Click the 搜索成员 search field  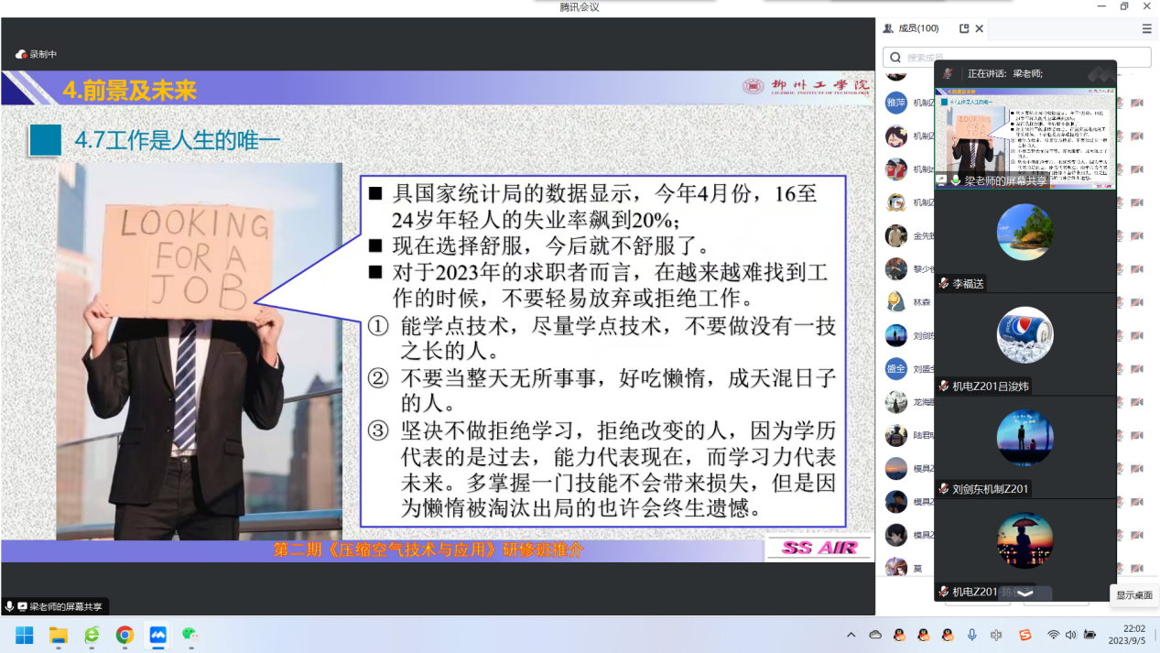[1016, 57]
